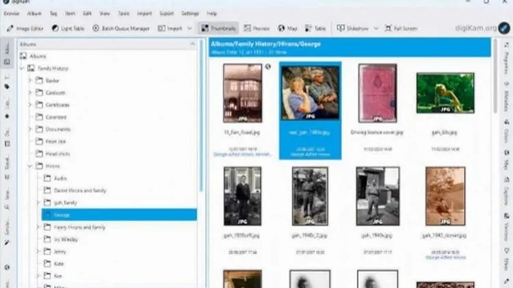Open the Import dropdown arrow

click(x=189, y=29)
